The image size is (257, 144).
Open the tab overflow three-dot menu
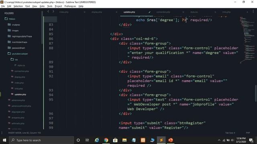253,11
